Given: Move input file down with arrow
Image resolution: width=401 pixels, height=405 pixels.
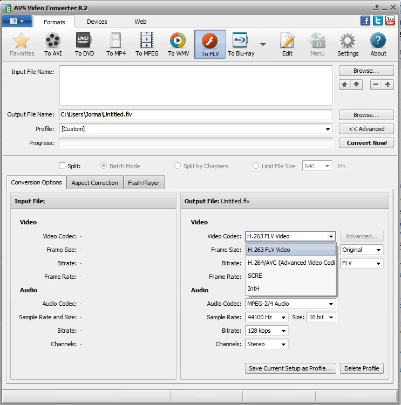Looking at the screenshot, I should coord(357,85).
